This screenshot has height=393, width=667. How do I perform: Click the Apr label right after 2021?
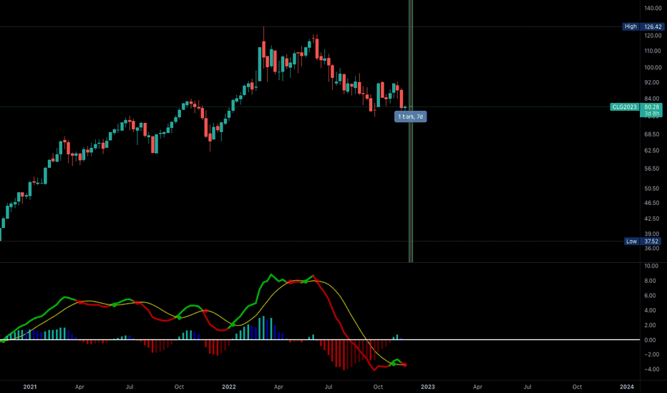79,387
